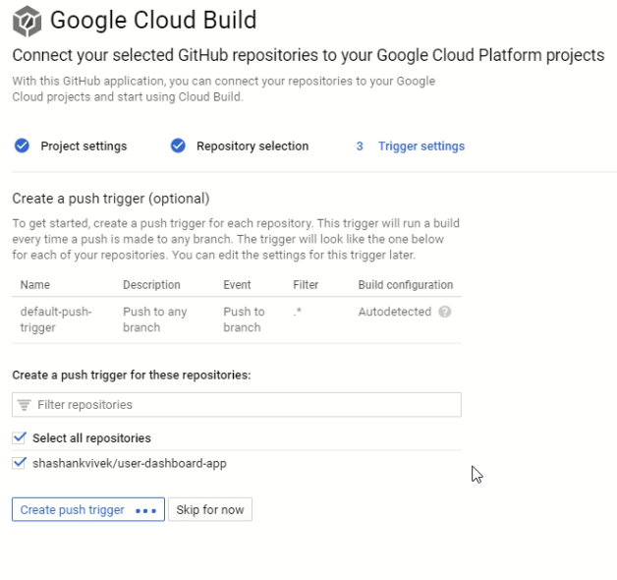The width and height of the screenshot is (617, 580).
Task: Click the Skip for now button
Action: tap(210, 510)
